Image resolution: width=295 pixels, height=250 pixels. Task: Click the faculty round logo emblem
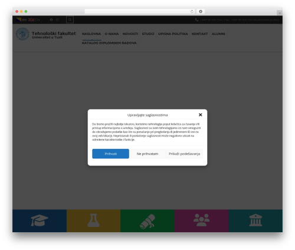22,34
